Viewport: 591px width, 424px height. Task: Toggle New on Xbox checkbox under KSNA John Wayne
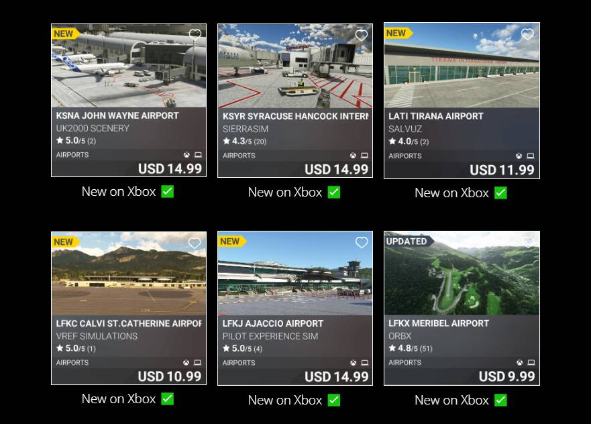(167, 191)
